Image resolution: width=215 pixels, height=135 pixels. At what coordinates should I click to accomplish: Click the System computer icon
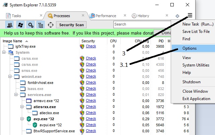pos(11,52)
